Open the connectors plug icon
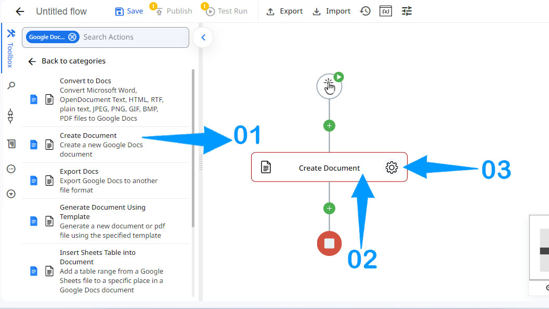549x309 pixels. 10,115
